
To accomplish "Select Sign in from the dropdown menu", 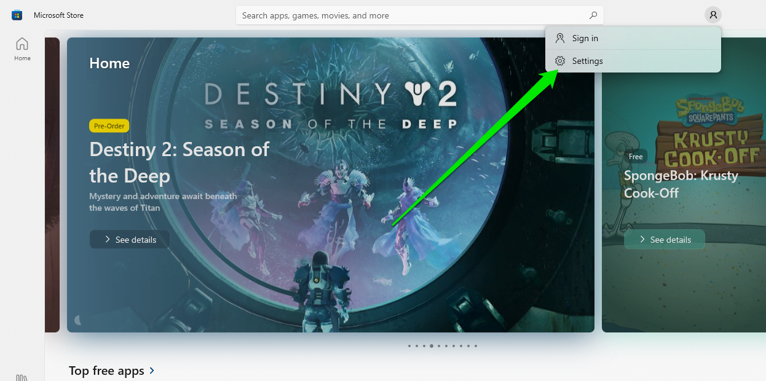I will coord(633,38).
